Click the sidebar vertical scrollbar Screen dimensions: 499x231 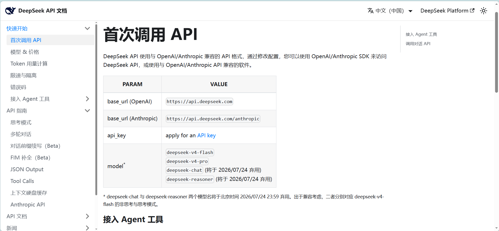point(96,110)
